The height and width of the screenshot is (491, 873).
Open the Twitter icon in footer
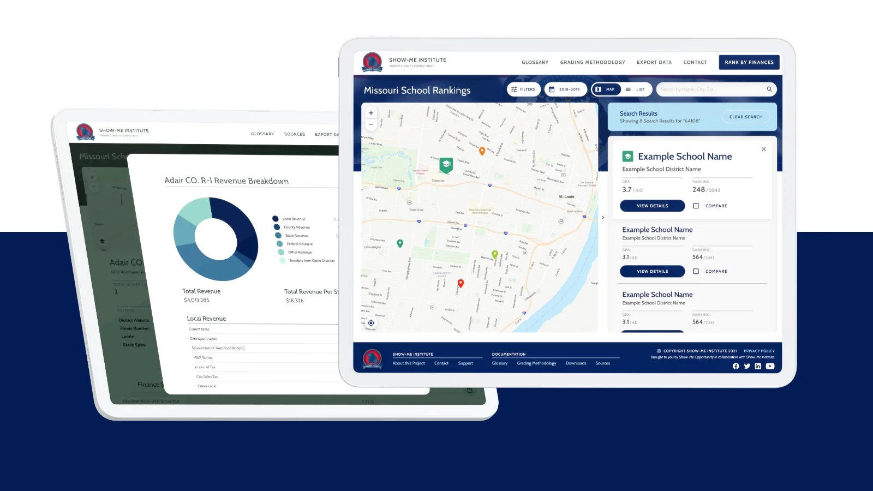pos(747,366)
